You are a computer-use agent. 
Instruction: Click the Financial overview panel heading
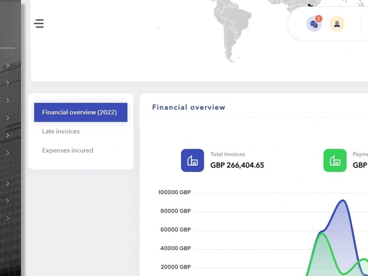[189, 107]
